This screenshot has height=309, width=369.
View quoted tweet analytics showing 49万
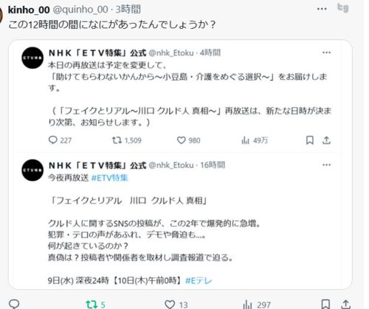pyautogui.click(x=245, y=140)
